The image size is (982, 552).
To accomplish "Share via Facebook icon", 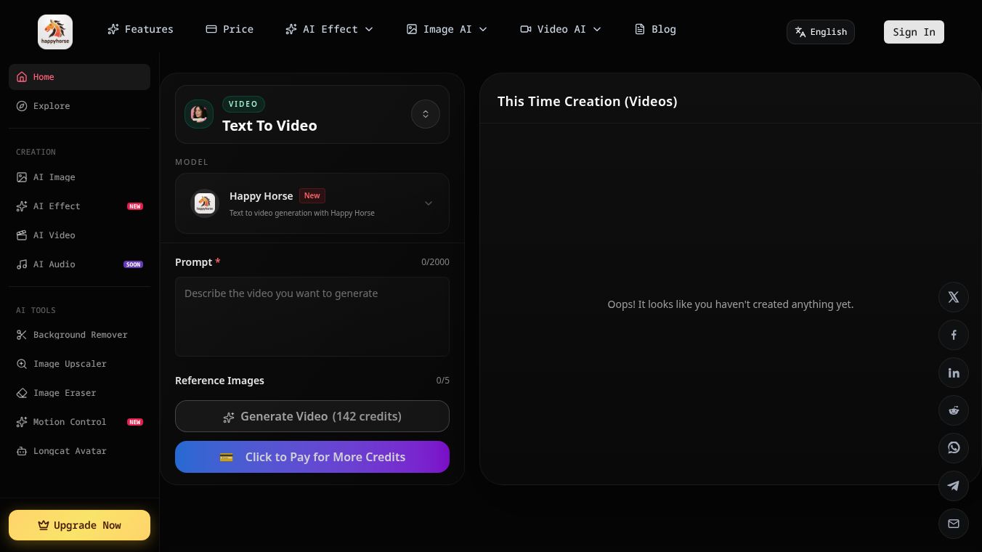I will (x=954, y=335).
